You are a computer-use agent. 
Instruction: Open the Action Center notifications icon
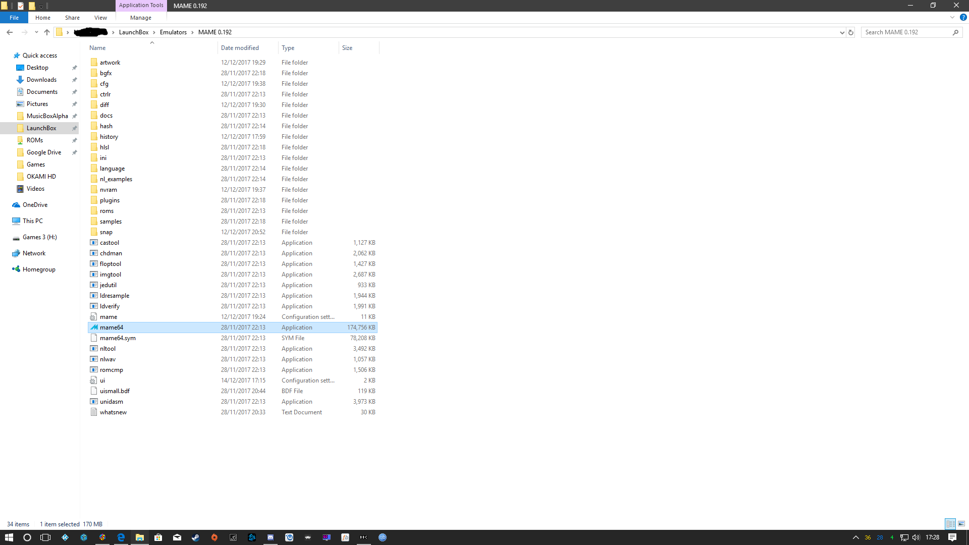point(952,537)
